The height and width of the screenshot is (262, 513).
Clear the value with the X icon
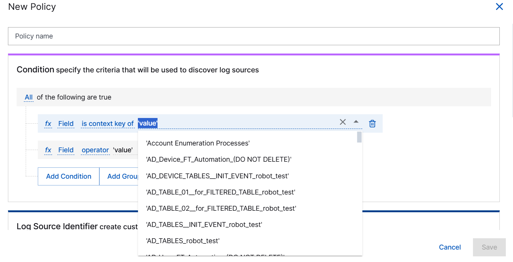(343, 122)
